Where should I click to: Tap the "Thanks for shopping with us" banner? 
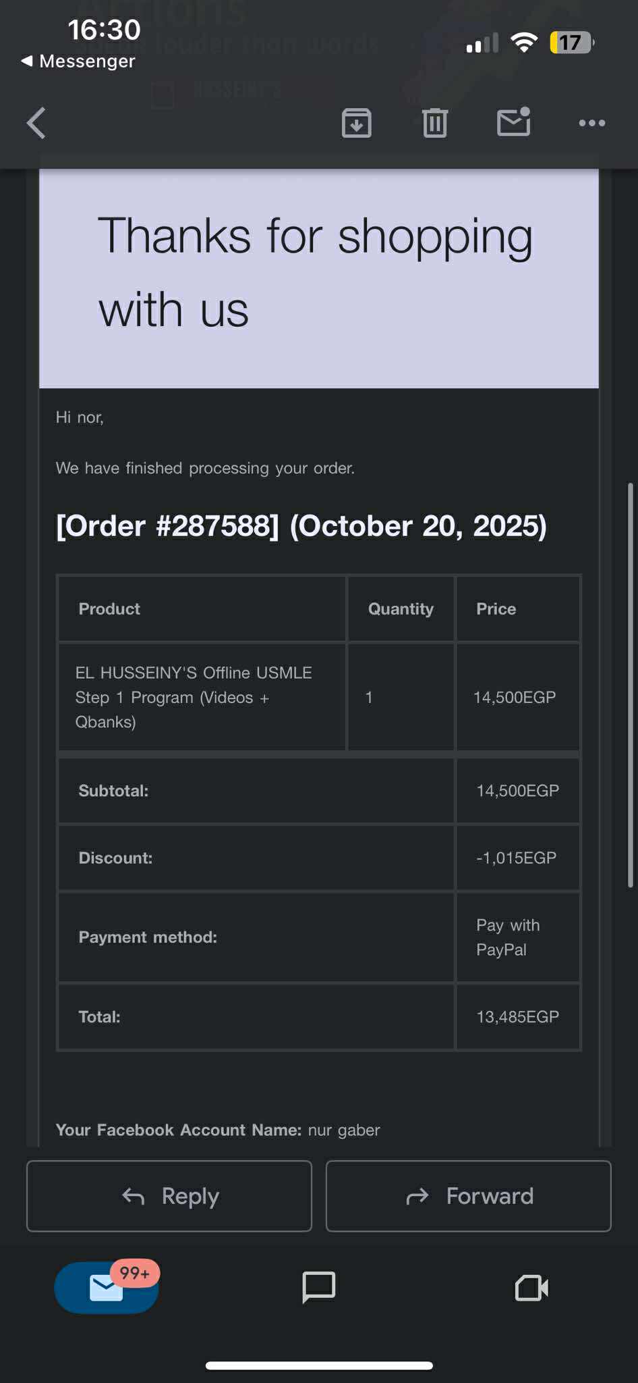pyautogui.click(x=318, y=273)
